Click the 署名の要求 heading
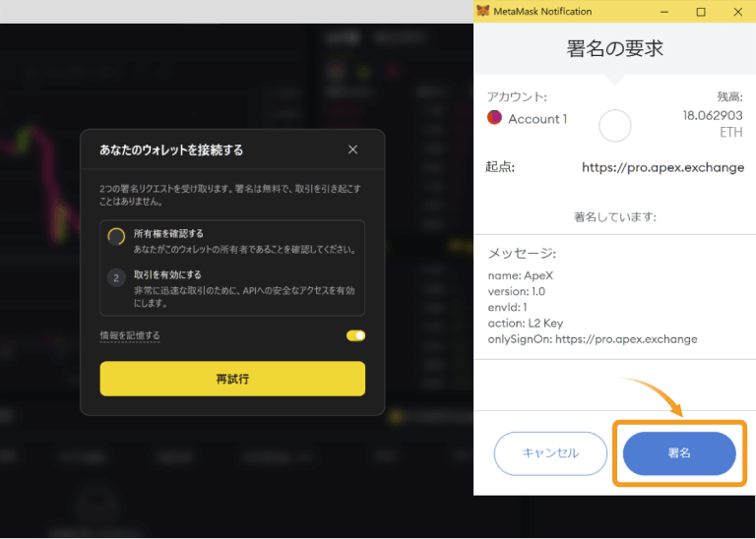 coord(614,49)
